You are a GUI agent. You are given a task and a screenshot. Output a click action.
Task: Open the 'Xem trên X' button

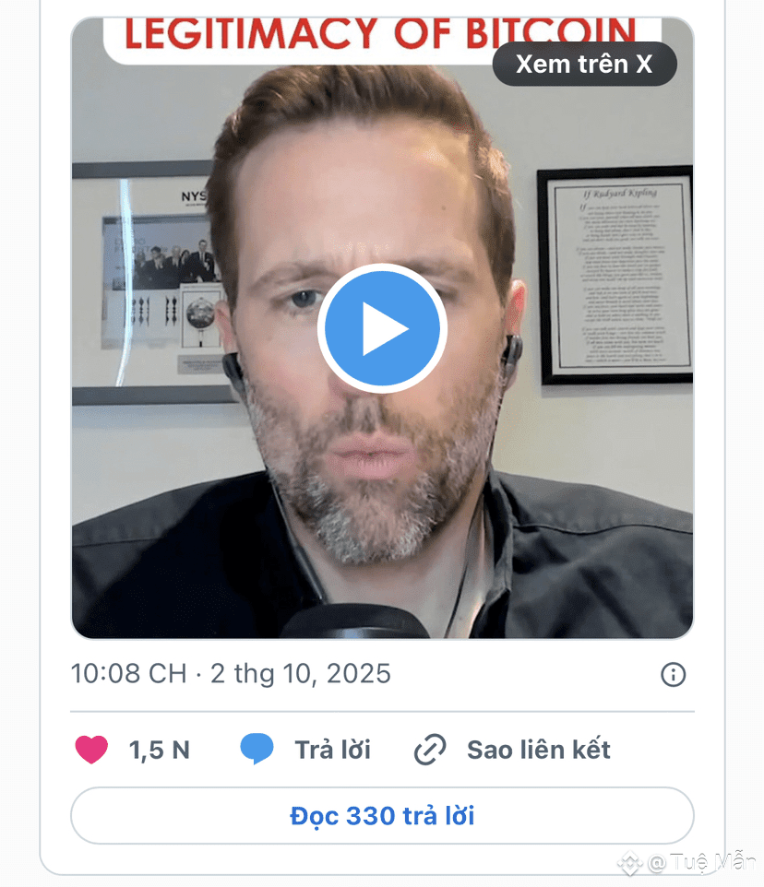point(585,64)
